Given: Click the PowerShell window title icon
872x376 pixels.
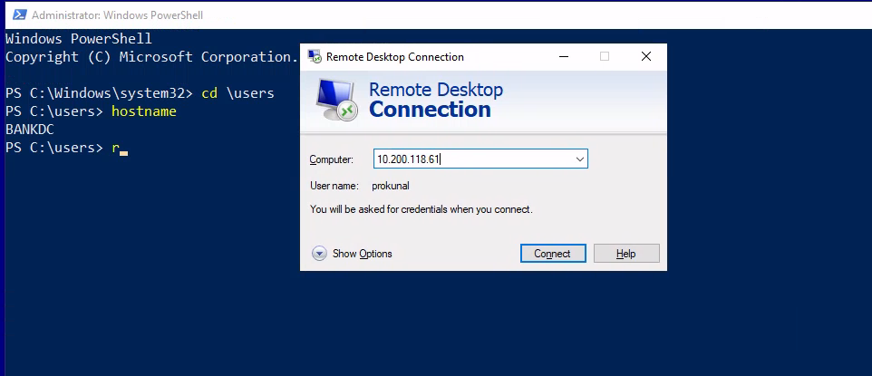Looking at the screenshot, I should coord(20,15).
